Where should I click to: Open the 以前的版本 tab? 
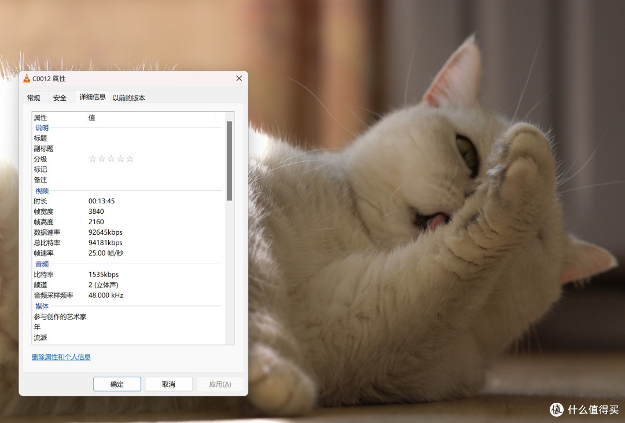128,98
